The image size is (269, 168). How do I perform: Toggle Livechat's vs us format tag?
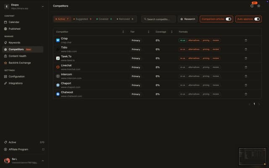pos(182,67)
